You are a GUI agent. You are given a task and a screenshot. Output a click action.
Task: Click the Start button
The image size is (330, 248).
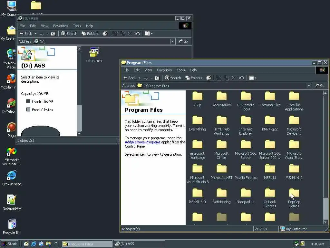tap(10, 244)
